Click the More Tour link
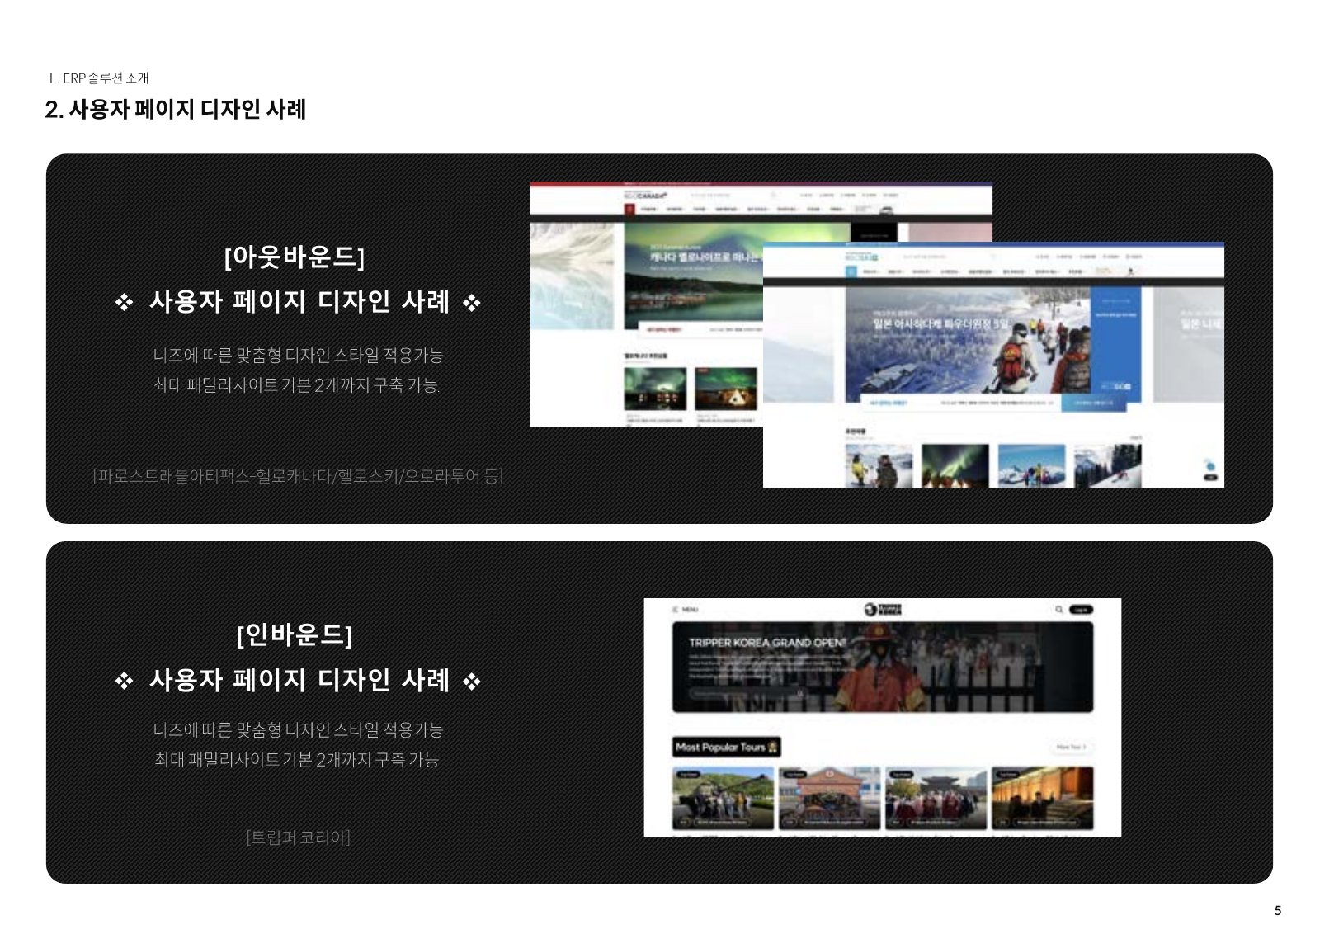Viewport: 1320px width, 934px height. pos(1071,747)
